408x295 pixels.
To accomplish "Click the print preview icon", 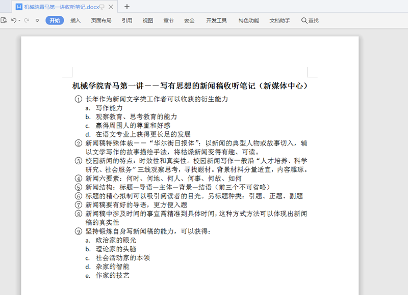I will tap(4, 20).
